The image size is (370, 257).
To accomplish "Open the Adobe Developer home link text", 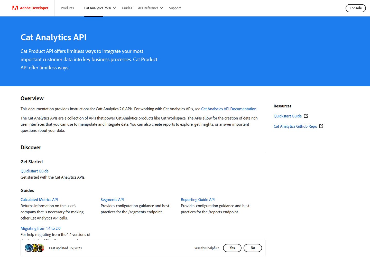I will tap(34, 8).
